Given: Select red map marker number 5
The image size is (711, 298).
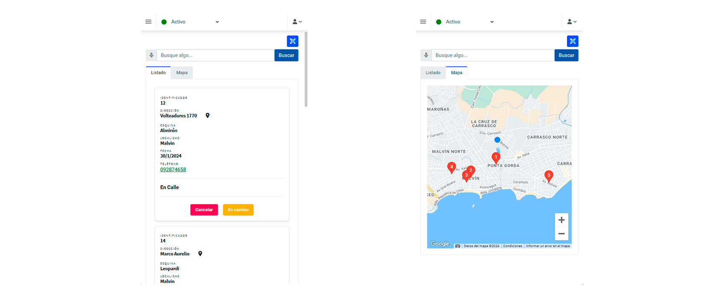Looking at the screenshot, I should point(549,175).
